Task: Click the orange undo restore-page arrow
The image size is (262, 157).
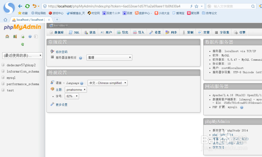Action: pos(34,6)
